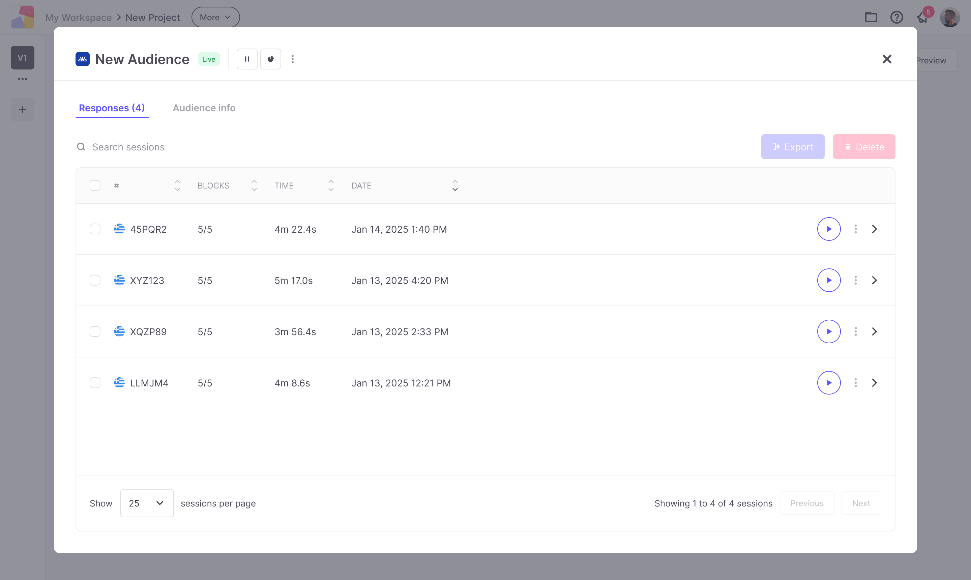
Task: Click session ID XQZP89 text
Action: click(x=148, y=331)
